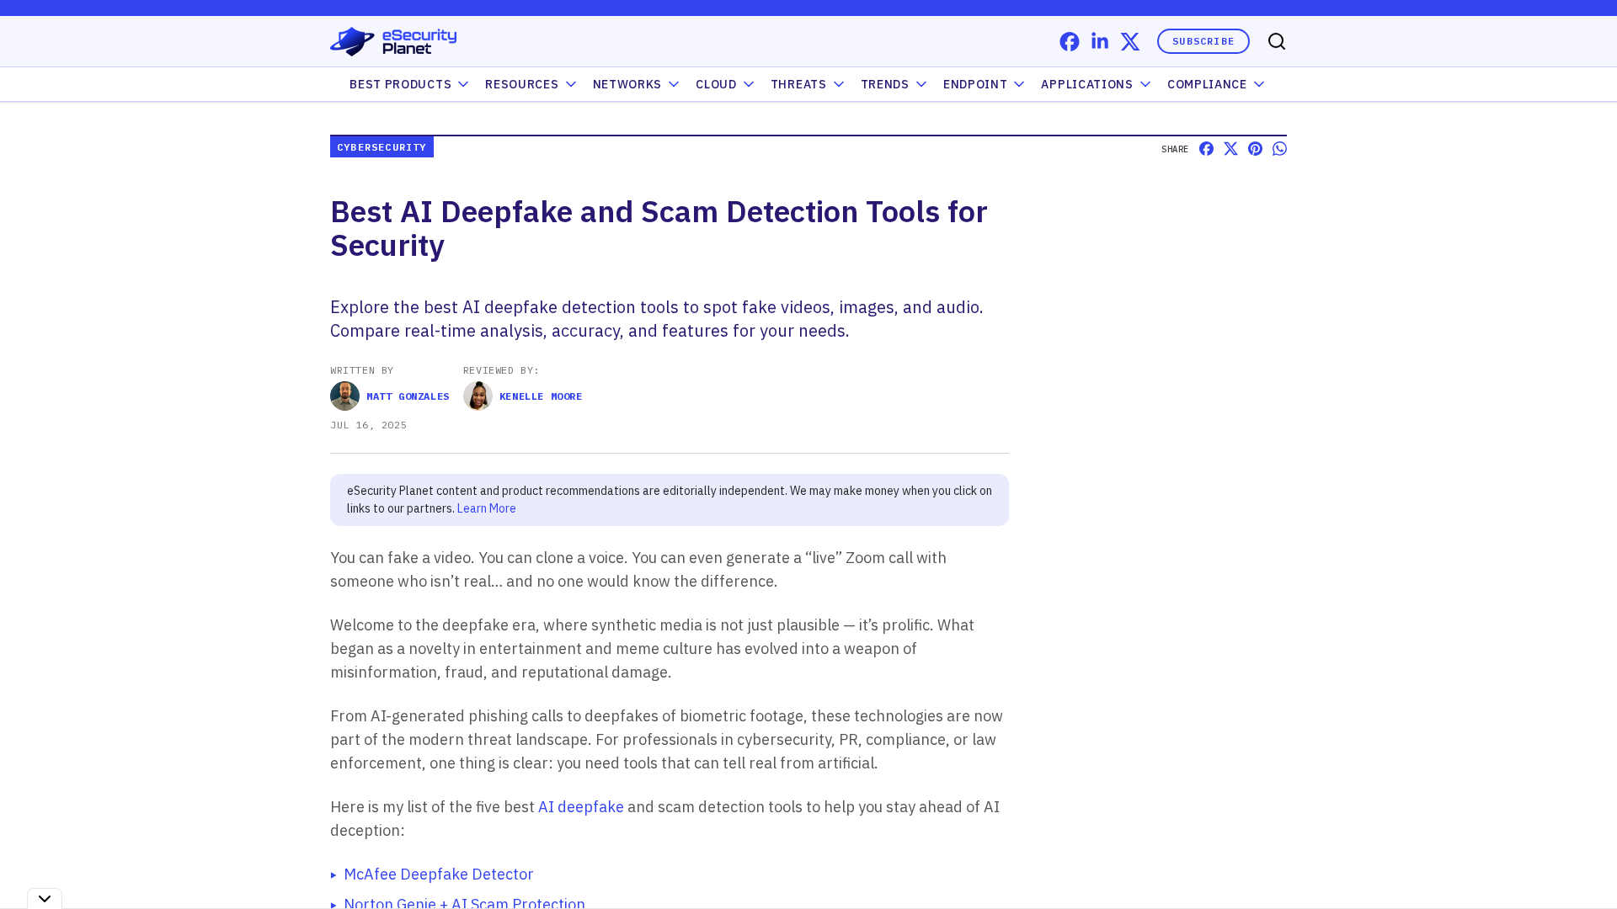Image resolution: width=1617 pixels, height=909 pixels.
Task: Jump to McAfee Deepfake Detector section
Action: pyautogui.click(x=438, y=874)
